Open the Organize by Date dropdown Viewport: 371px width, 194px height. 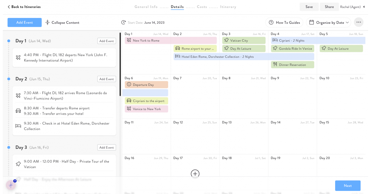(329, 23)
